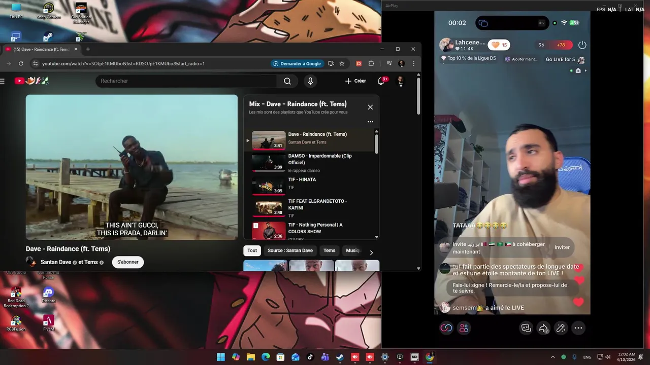Open system tray hidden icons chevron
650x365 pixels.
[553, 357]
